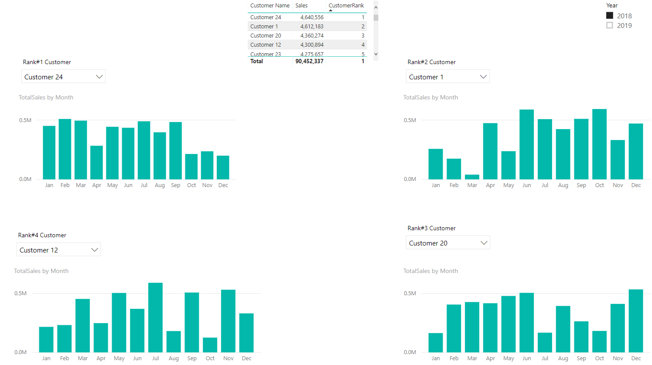Click the sales value 4,612,183
This screenshot has width=652, height=365.
pos(312,27)
